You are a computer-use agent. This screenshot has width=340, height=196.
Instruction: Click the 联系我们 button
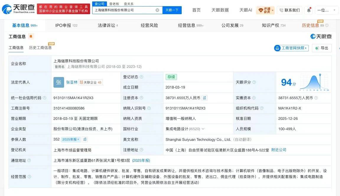coord(289,10)
